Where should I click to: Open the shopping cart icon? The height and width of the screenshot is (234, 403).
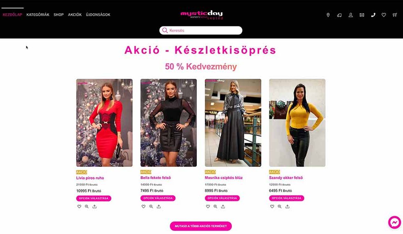click(x=395, y=15)
